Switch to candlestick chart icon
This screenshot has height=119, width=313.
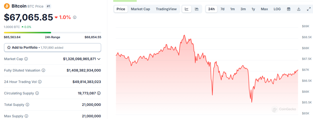point(197,9)
